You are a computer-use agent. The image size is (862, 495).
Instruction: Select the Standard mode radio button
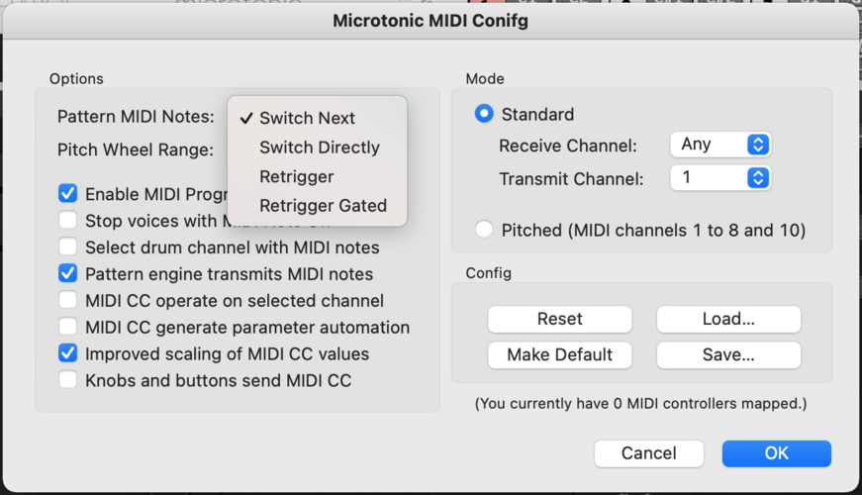(484, 114)
